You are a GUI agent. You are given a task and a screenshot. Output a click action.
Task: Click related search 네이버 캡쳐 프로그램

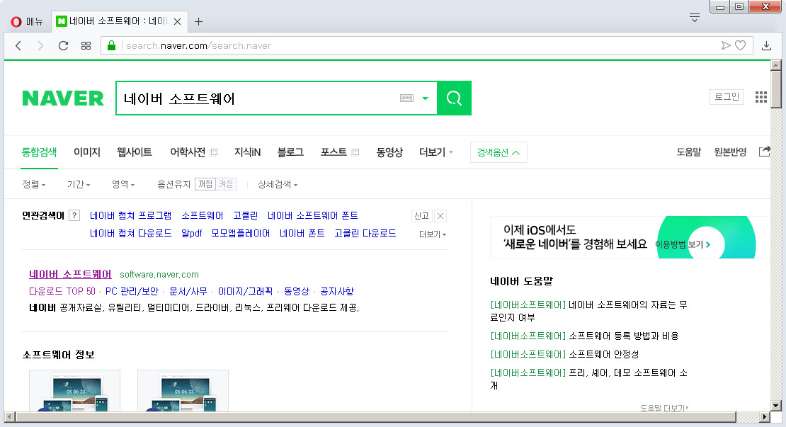coord(130,215)
